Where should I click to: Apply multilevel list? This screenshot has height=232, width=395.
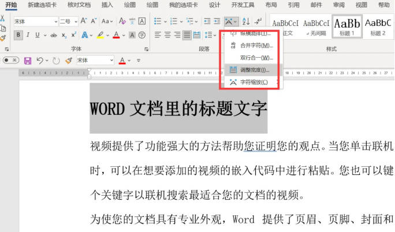[x=189, y=21]
